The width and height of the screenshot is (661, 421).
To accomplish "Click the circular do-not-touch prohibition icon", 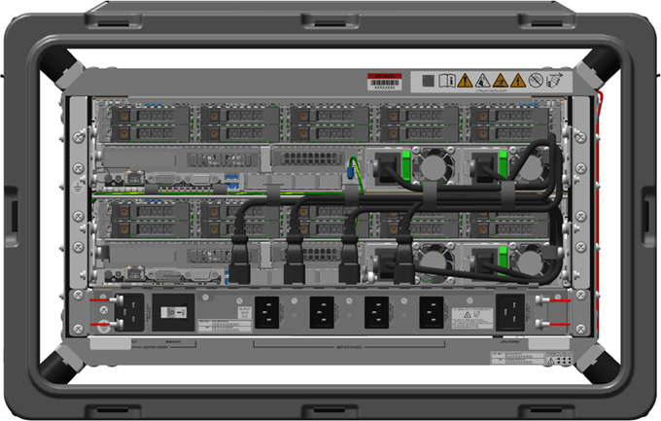I will point(536,80).
